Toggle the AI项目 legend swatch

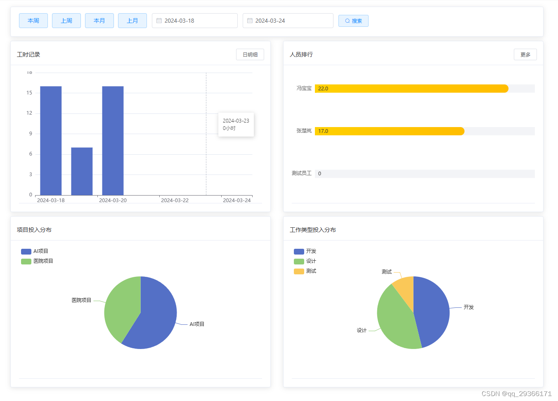[x=26, y=251]
